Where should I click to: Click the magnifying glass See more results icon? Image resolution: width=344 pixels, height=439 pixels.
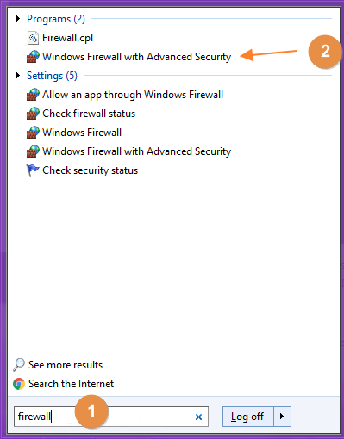pos(19,365)
